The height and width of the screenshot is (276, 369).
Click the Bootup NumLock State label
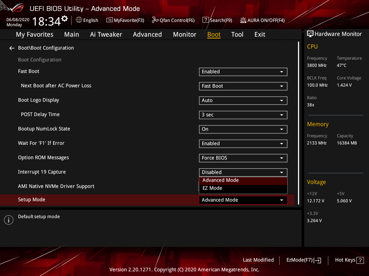tap(44, 129)
